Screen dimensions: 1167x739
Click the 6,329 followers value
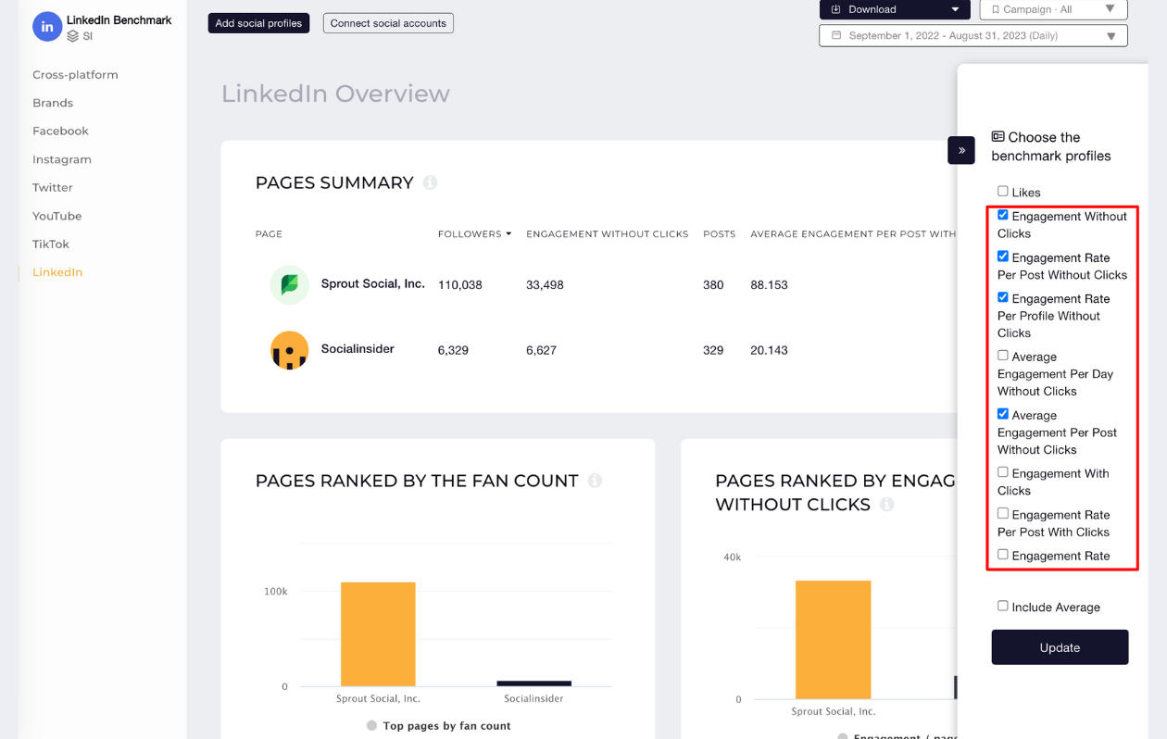click(x=453, y=350)
